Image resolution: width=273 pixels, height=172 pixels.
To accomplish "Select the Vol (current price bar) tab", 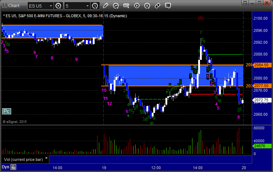I will click(23, 159).
